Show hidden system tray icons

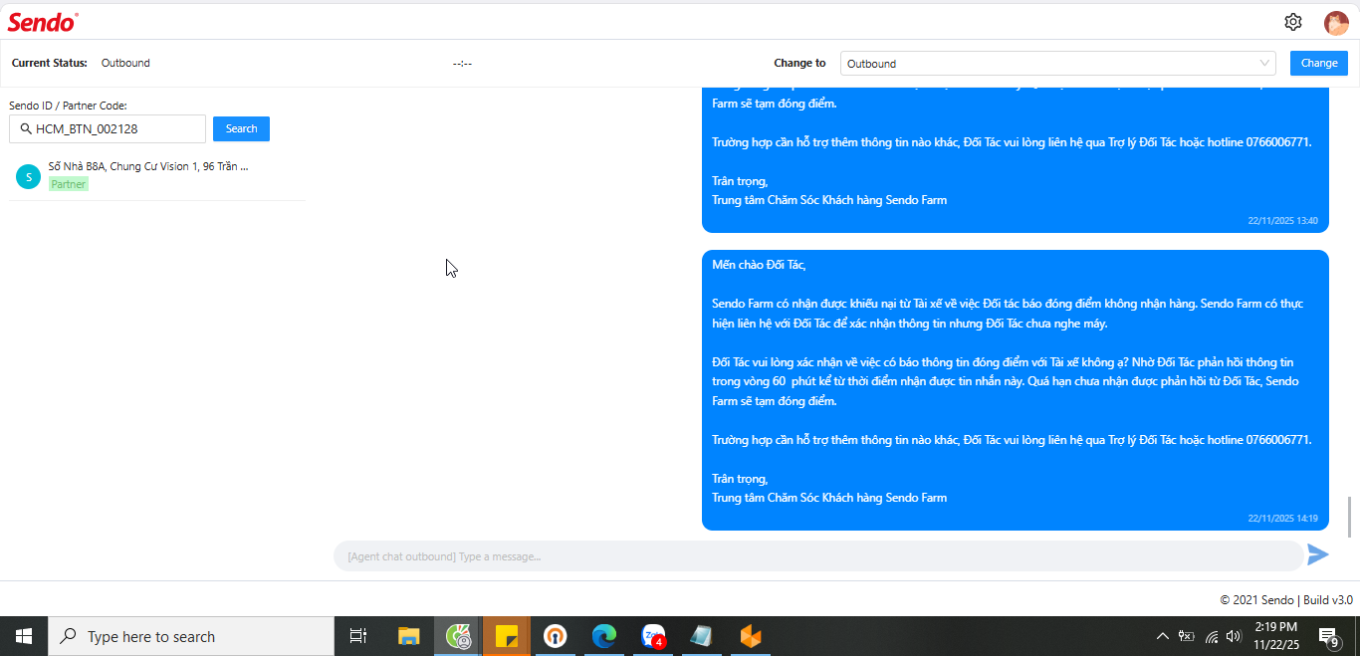(x=1162, y=636)
